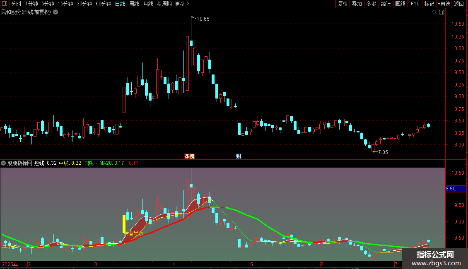This screenshot has height=269, width=468.
Task: Click the 下跌 indicator label
Action: (x=90, y=163)
